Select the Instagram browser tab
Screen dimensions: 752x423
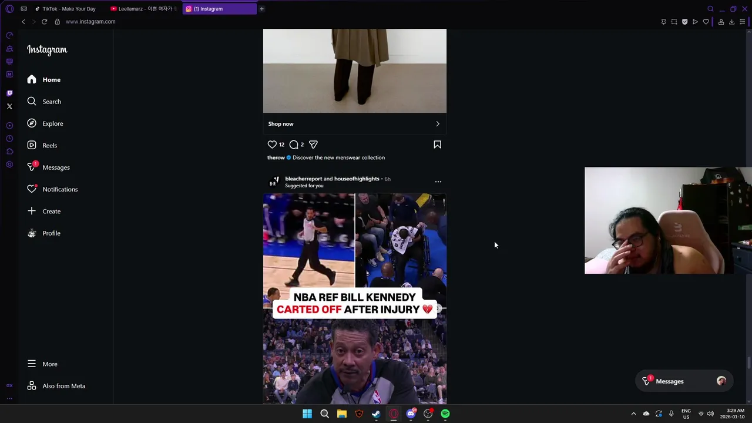point(219,9)
